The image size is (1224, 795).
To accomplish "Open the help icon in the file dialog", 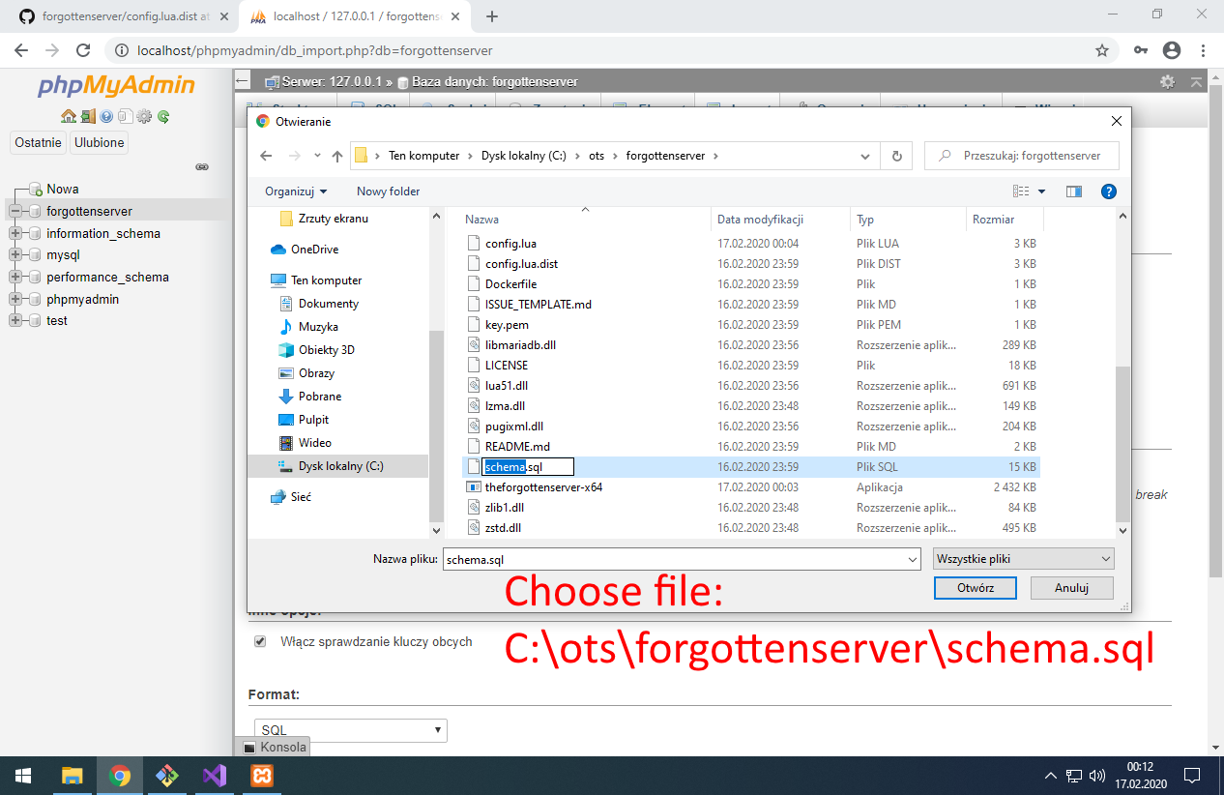I will [1108, 191].
